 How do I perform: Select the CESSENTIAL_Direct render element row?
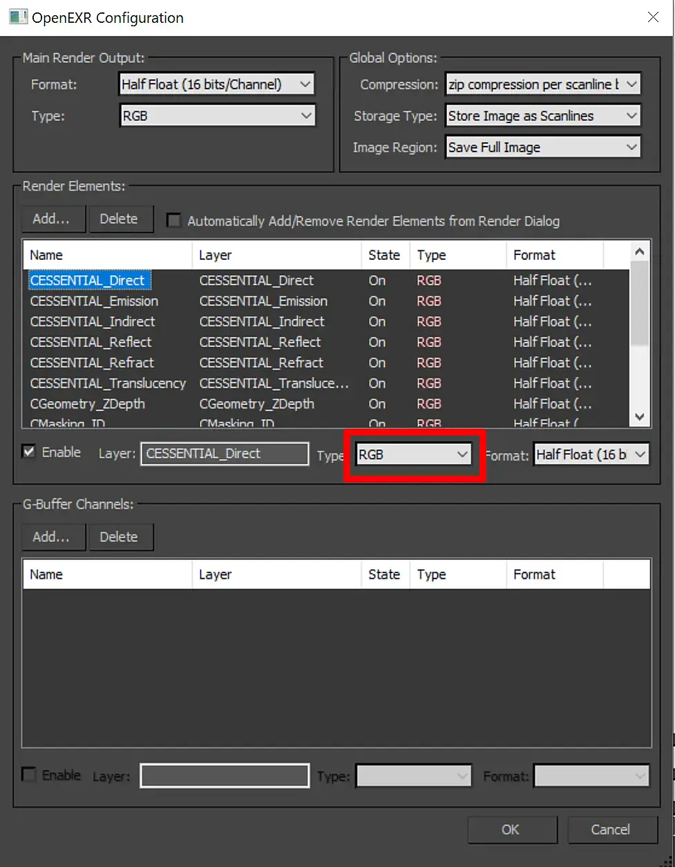click(x=326, y=280)
